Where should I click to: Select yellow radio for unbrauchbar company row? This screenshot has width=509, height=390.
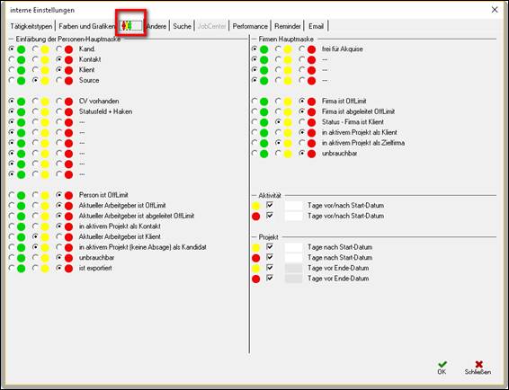pyautogui.click(x=279, y=153)
